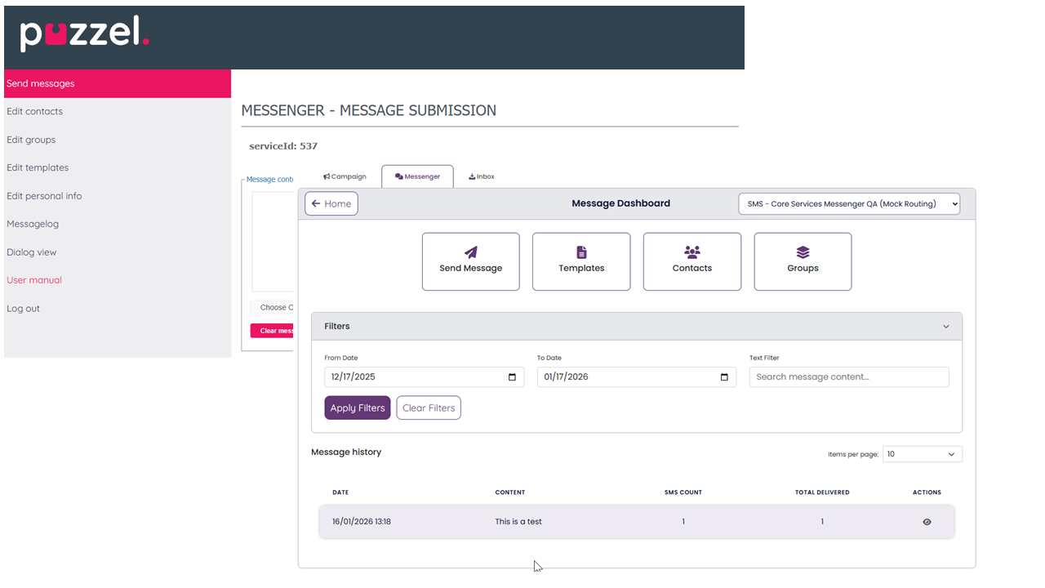Switch to the Campaign tab
This screenshot has height=588, width=1045.
click(345, 176)
